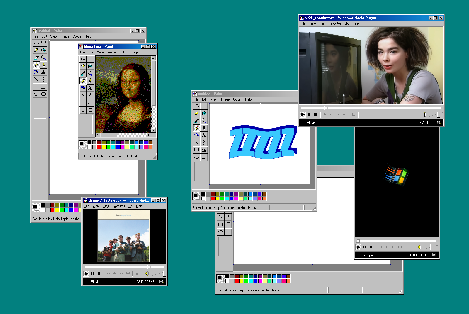The height and width of the screenshot is (314, 469).
Task: Pause the björk_teardowntv video
Action: [309, 114]
